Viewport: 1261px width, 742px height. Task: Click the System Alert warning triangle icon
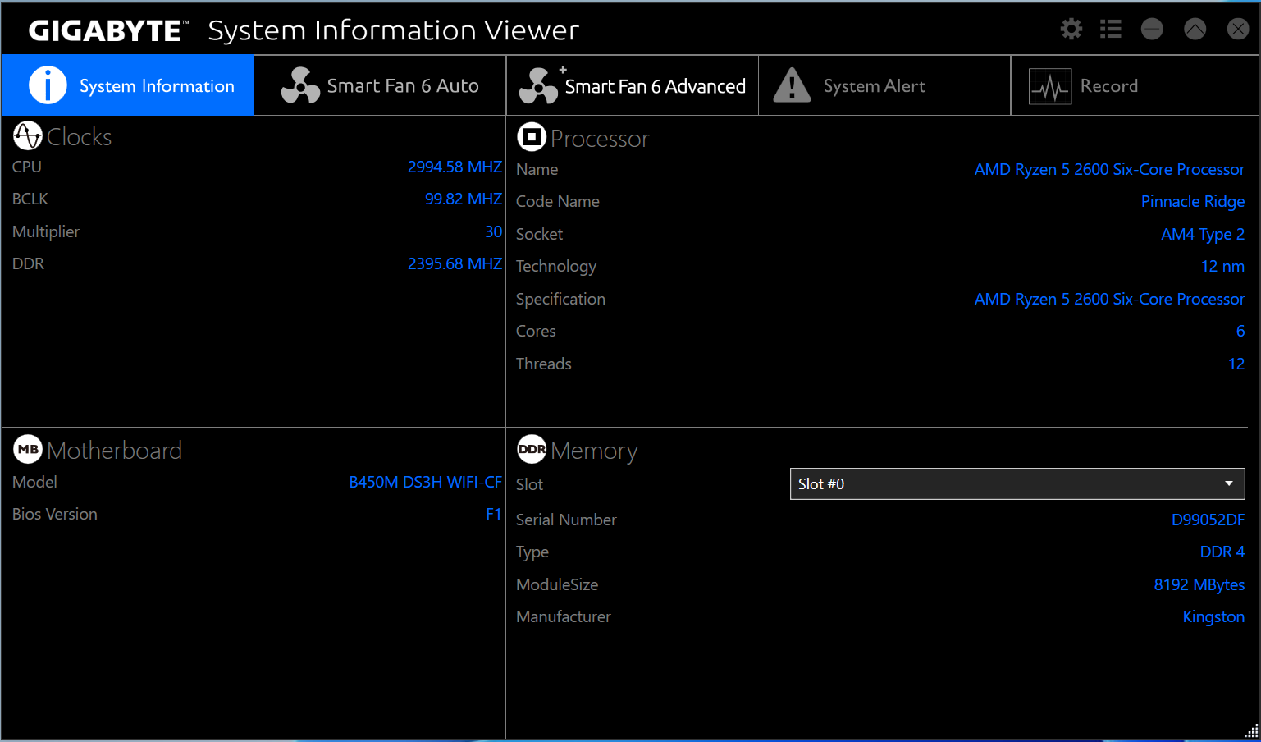792,85
